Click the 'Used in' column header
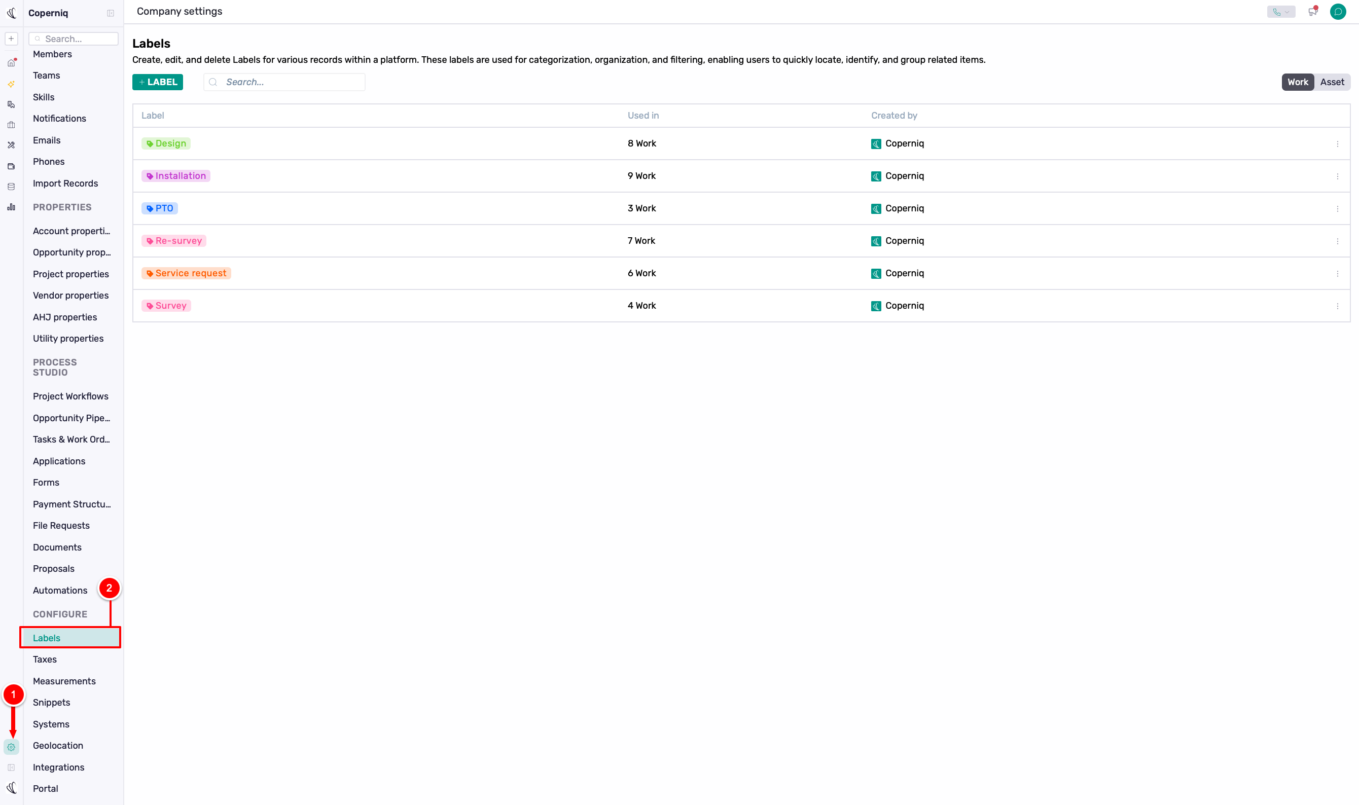Image resolution: width=1359 pixels, height=805 pixels. tap(643, 116)
